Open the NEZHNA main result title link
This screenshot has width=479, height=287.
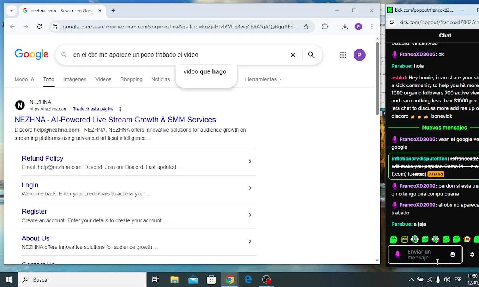click(115, 120)
